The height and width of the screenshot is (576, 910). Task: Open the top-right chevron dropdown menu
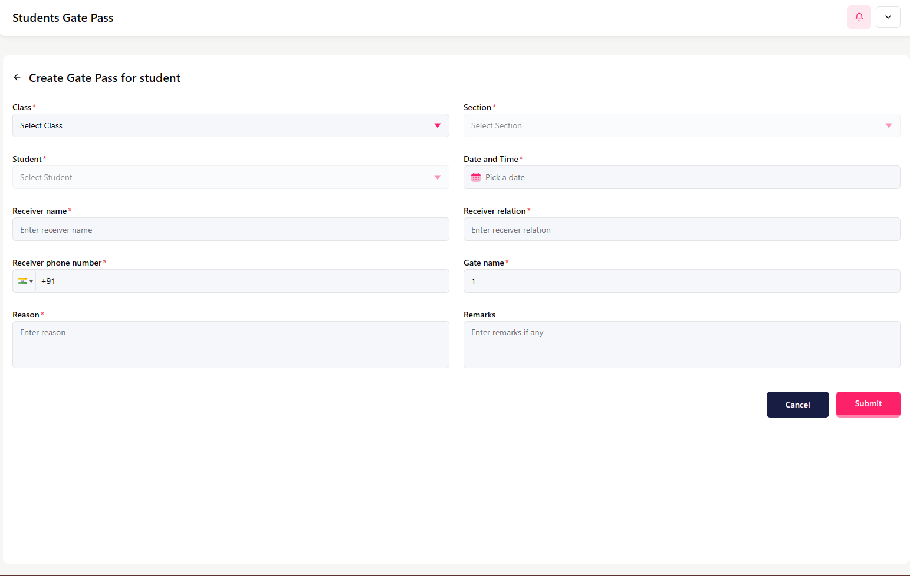pos(888,17)
